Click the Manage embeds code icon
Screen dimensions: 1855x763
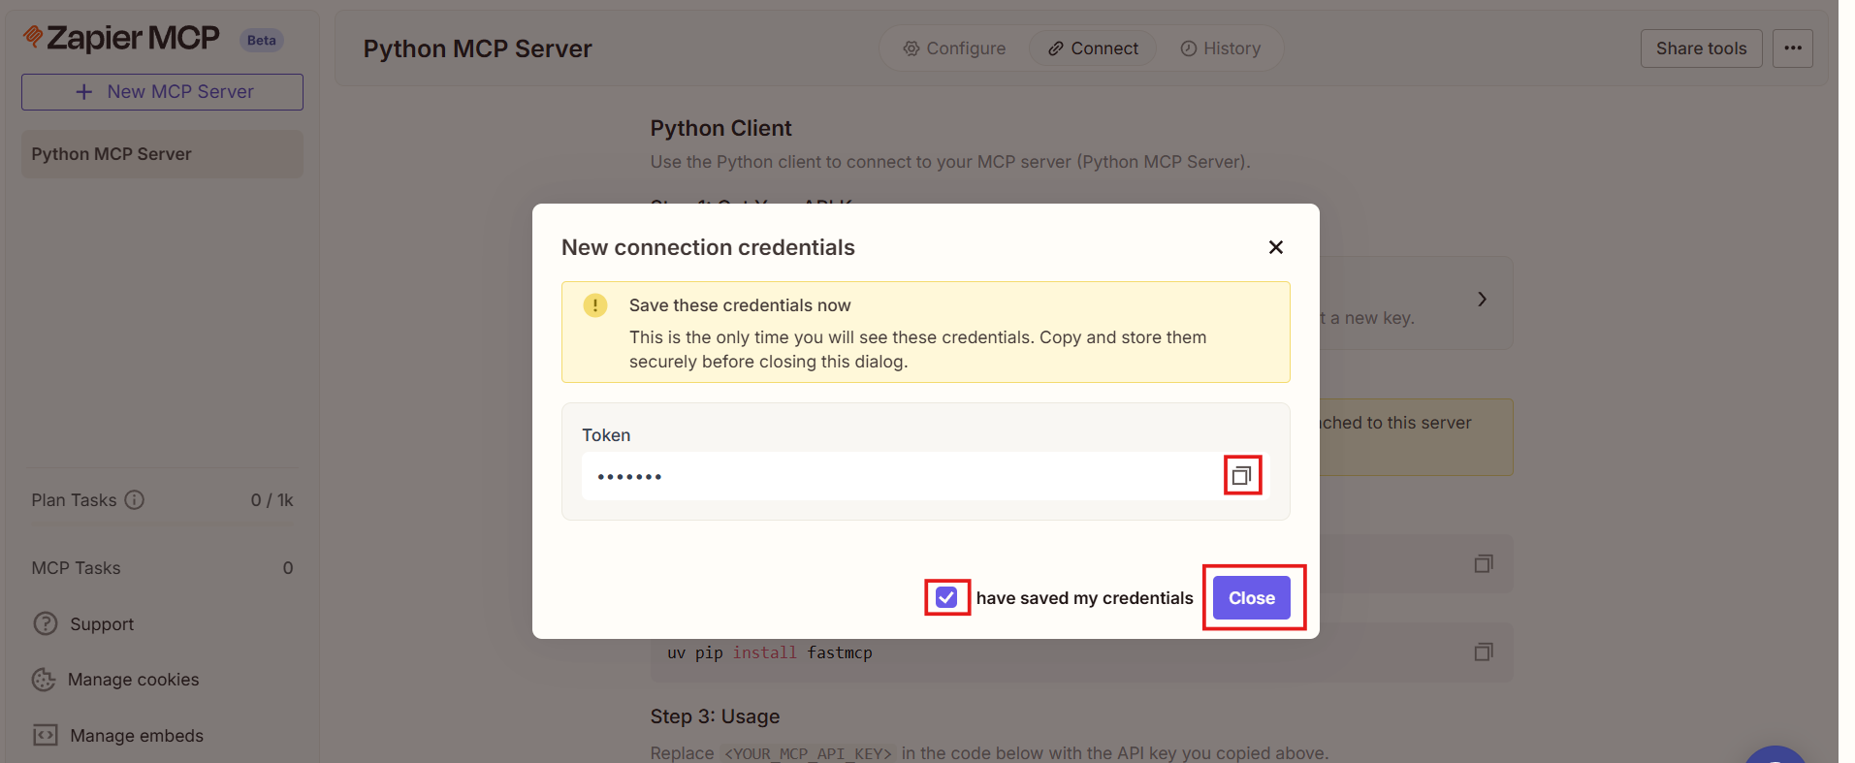(45, 735)
